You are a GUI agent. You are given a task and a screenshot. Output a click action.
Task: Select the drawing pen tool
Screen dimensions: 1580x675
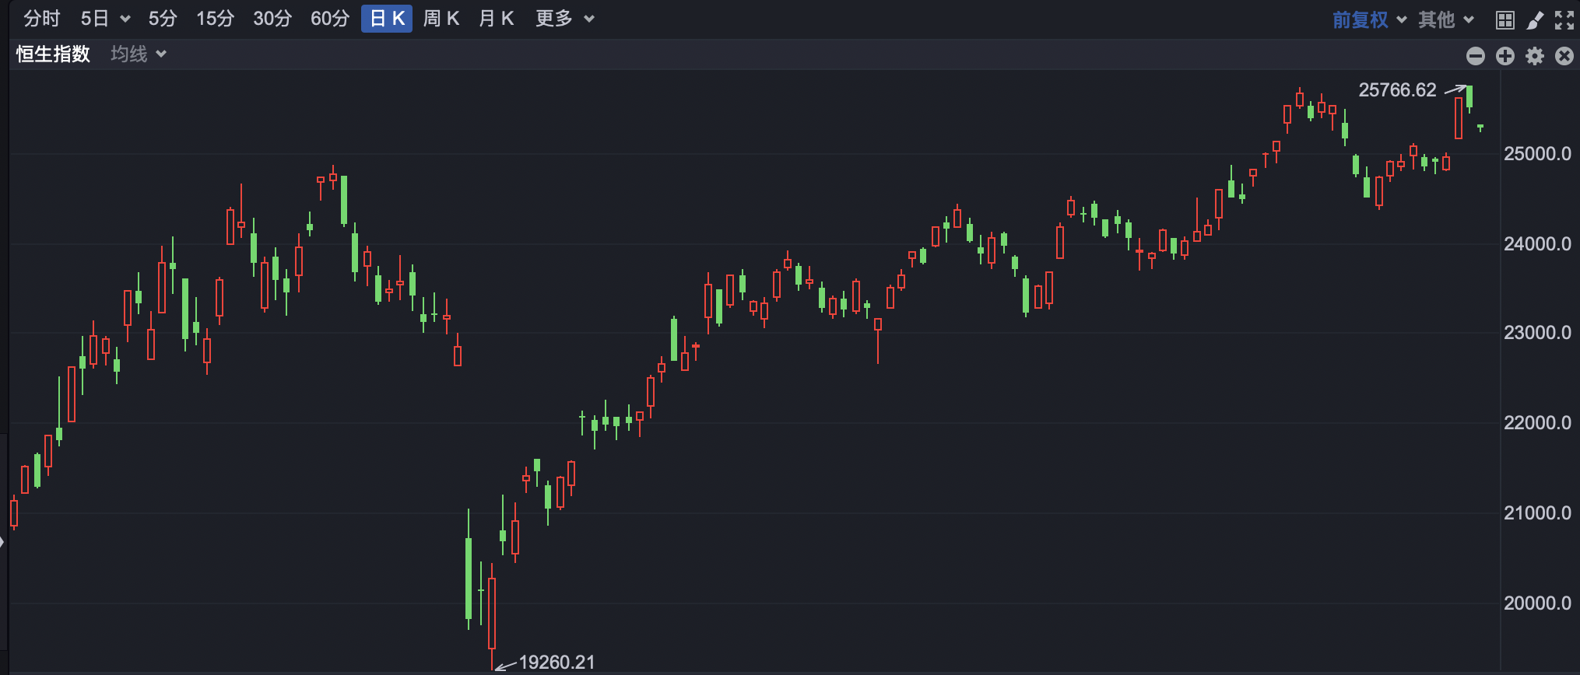(1535, 20)
